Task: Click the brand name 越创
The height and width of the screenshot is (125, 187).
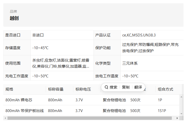Action: [14, 18]
